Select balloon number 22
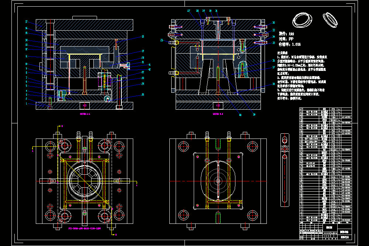This screenshot has height=246, width=369. pos(142,72)
